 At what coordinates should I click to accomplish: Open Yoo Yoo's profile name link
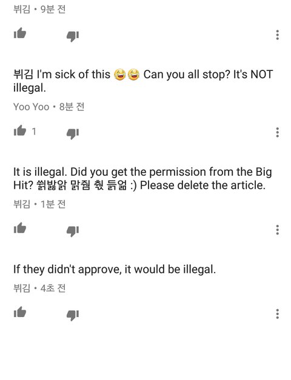(32, 107)
